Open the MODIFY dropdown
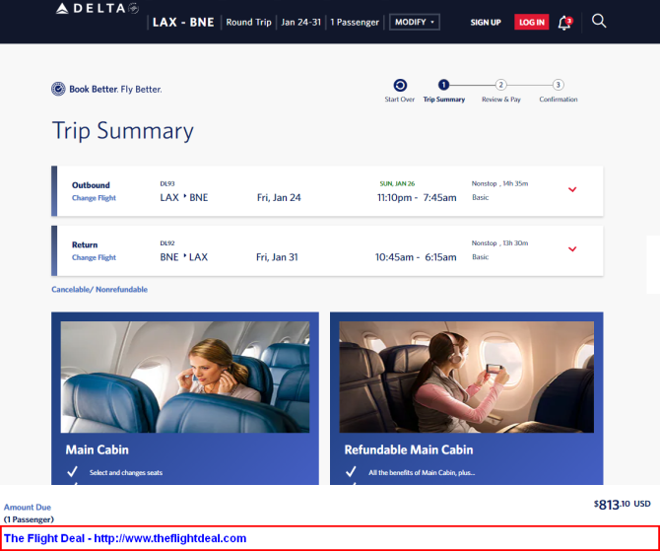 [x=415, y=22]
